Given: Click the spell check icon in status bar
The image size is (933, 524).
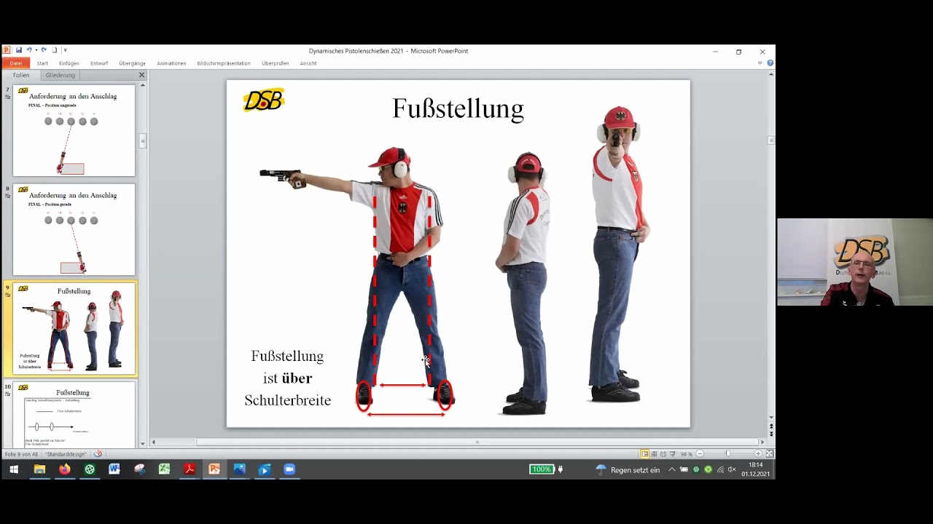Looking at the screenshot, I should [x=98, y=454].
